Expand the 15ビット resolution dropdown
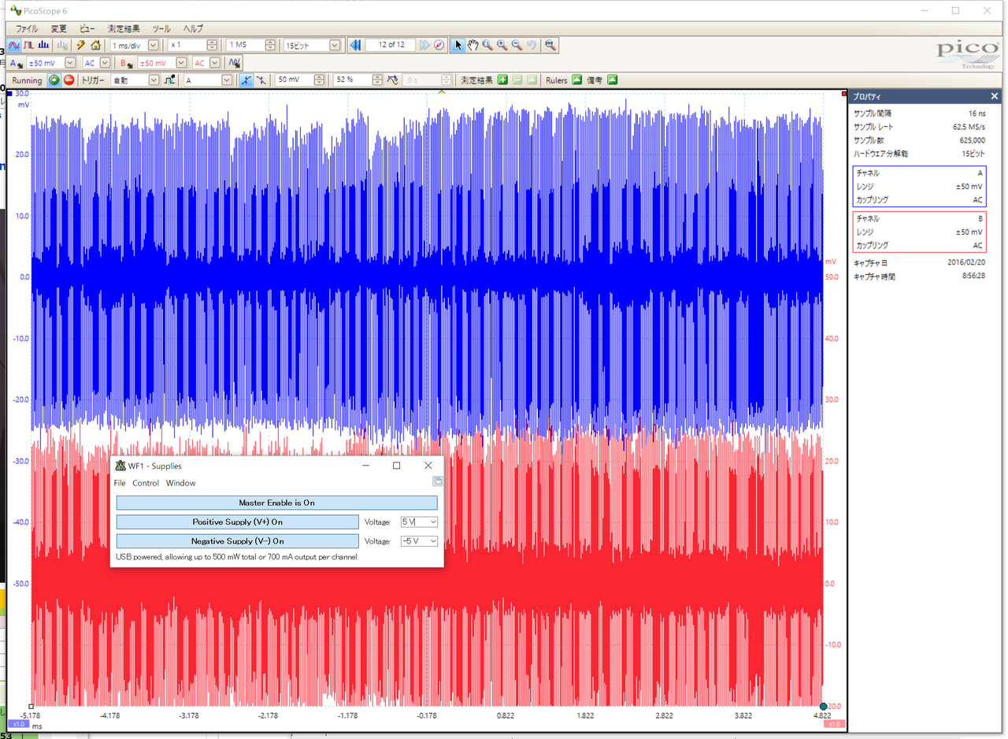Screen dimensions: 1008x739 (335, 45)
